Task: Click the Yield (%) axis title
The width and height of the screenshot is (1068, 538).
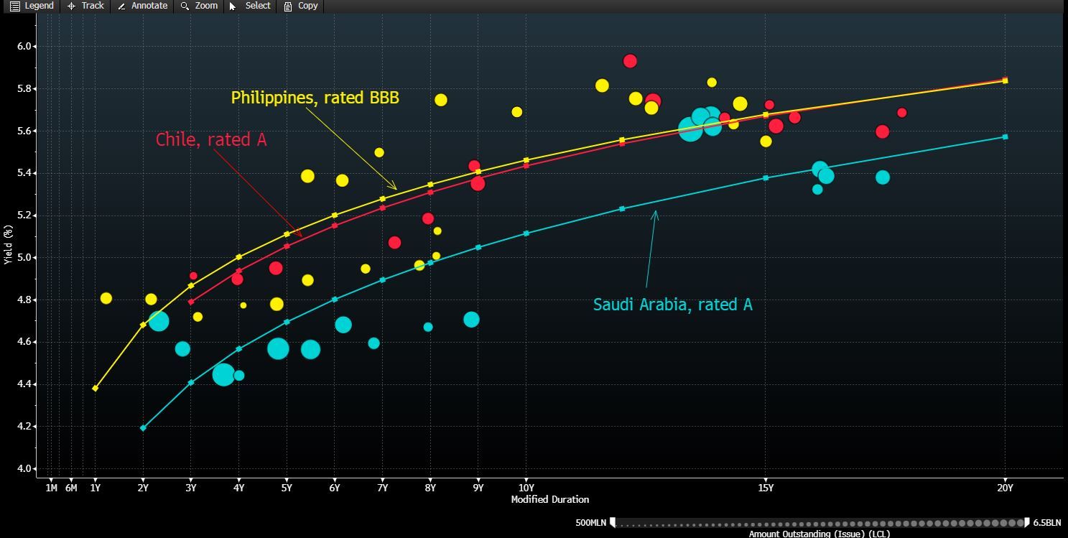Action: coord(8,244)
